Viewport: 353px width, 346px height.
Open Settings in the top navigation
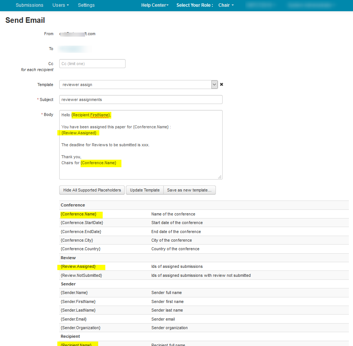coord(86,5)
